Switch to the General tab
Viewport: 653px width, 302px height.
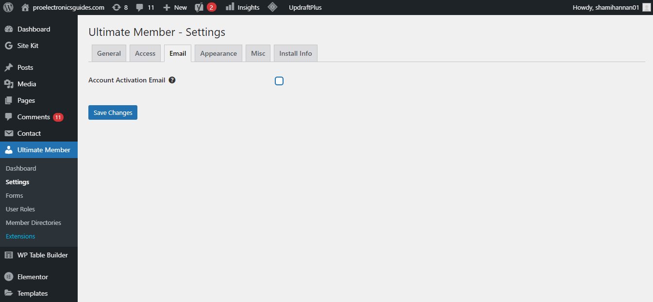click(109, 53)
